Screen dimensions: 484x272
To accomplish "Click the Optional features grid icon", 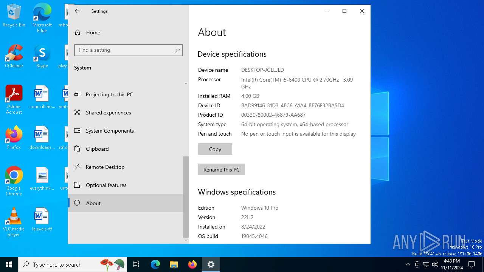I will pyautogui.click(x=77, y=185).
